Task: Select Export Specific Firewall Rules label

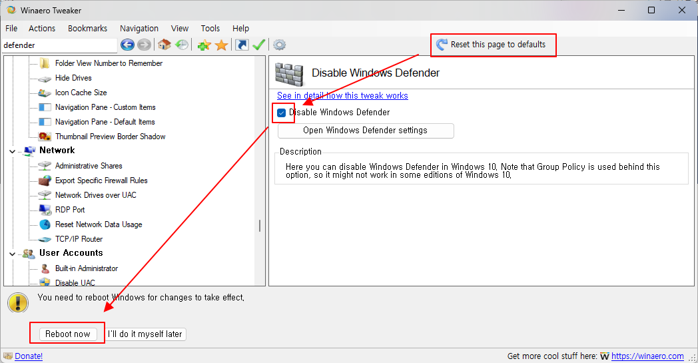Action: pos(101,181)
